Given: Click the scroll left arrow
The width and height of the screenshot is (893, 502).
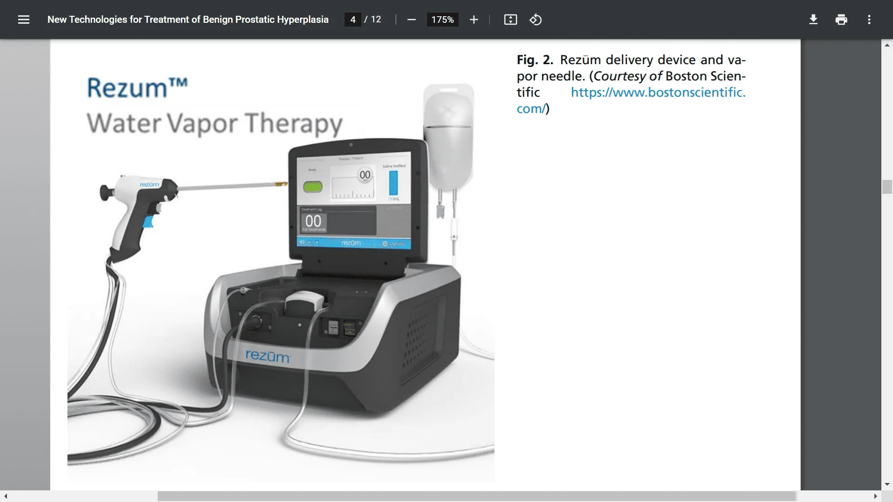Looking at the screenshot, I should pos(5,496).
